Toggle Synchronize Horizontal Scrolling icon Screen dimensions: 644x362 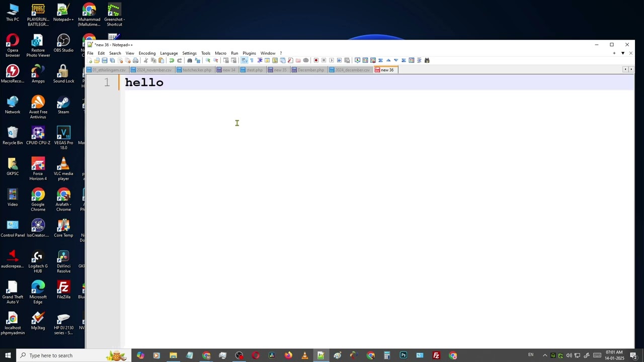pyautogui.click(x=233, y=60)
